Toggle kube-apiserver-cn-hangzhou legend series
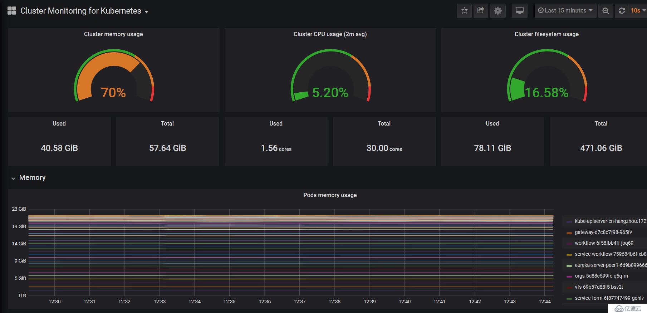The image size is (647, 313). click(611, 221)
